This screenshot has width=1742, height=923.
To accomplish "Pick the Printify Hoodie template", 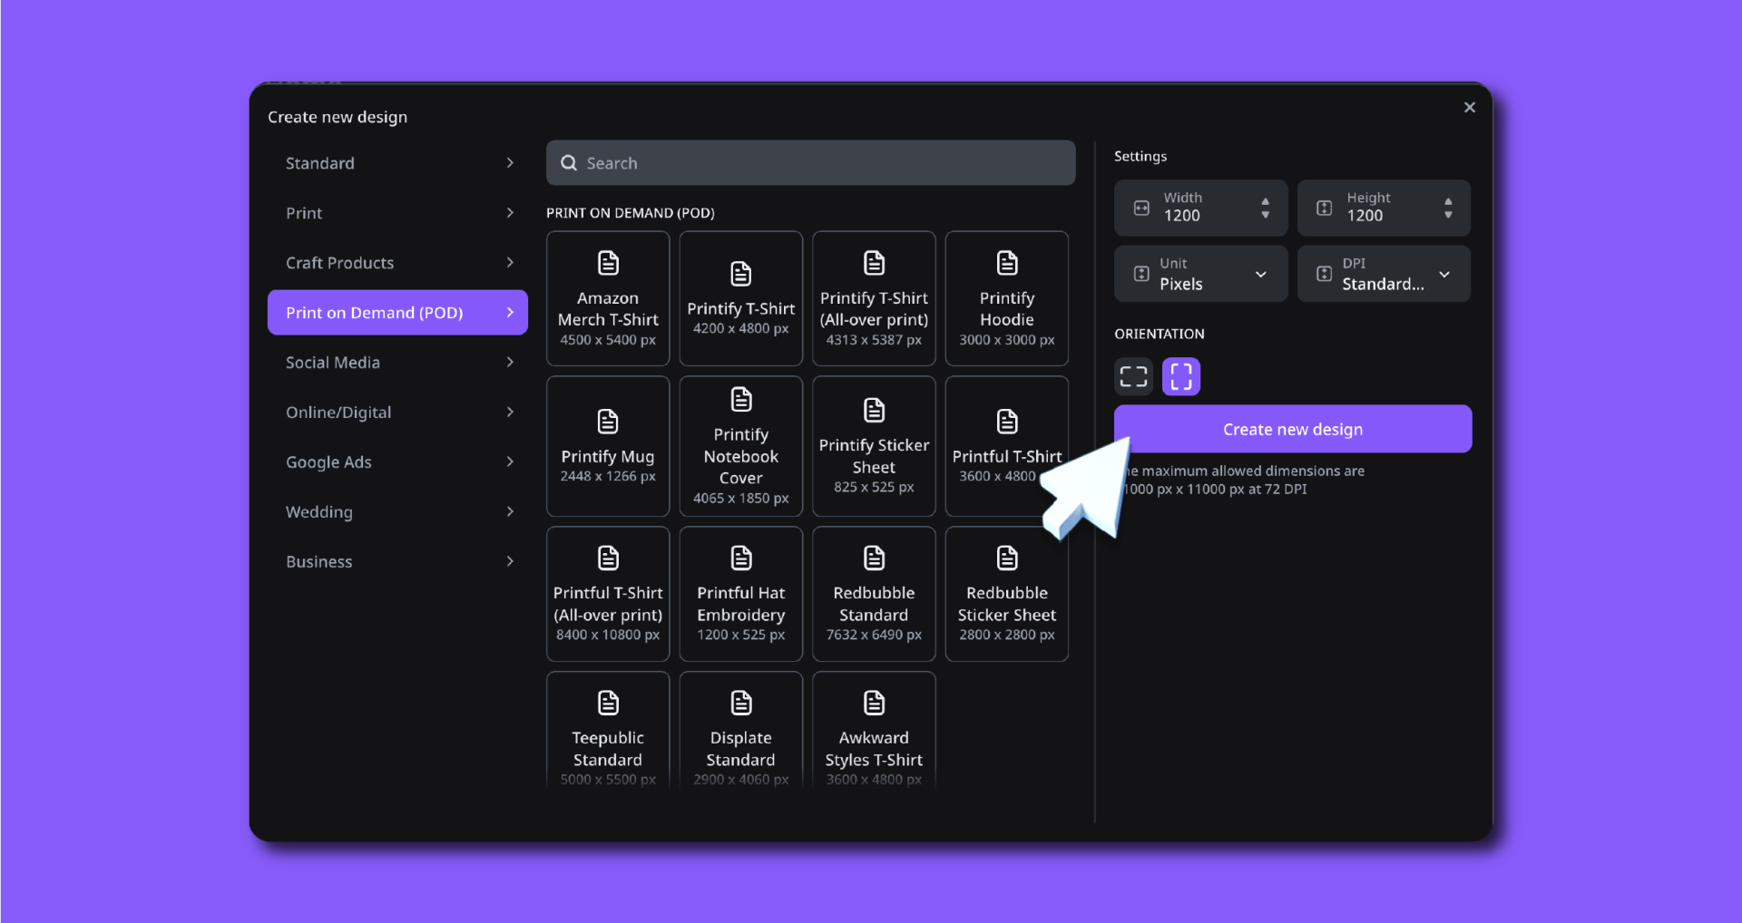I will 1006,298.
